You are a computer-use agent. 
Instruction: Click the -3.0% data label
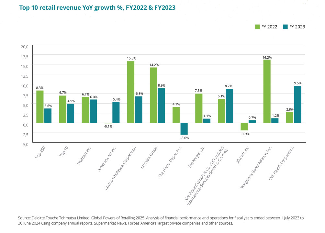pos(185,138)
